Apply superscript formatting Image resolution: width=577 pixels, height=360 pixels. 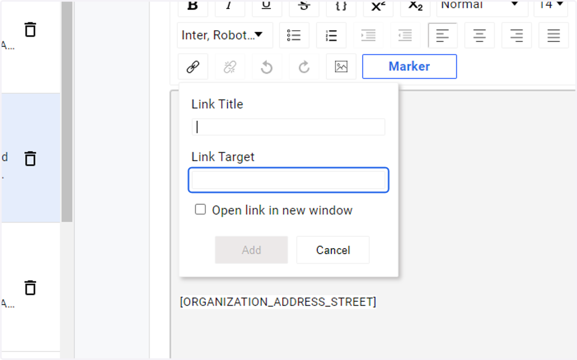tap(378, 8)
